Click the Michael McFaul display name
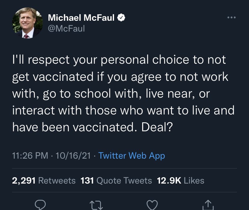 tap(81, 18)
